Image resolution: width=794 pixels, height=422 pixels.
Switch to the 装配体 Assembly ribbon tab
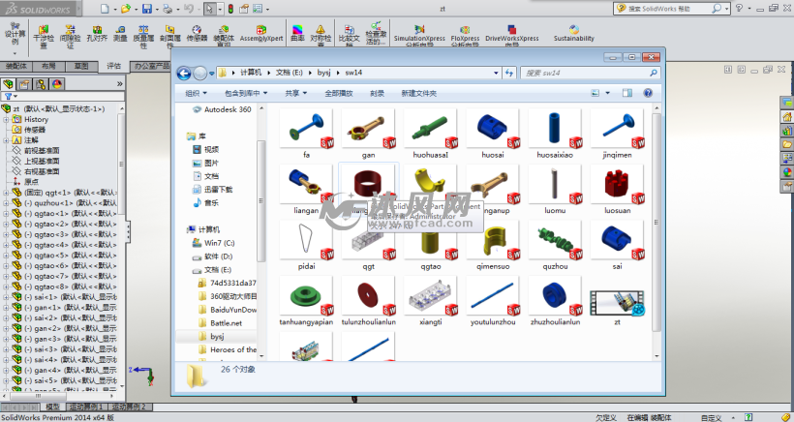(x=16, y=66)
